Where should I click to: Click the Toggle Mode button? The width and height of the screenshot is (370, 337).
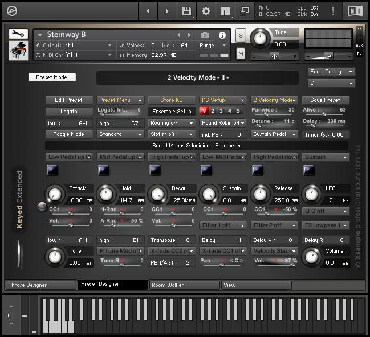pyautogui.click(x=69, y=134)
